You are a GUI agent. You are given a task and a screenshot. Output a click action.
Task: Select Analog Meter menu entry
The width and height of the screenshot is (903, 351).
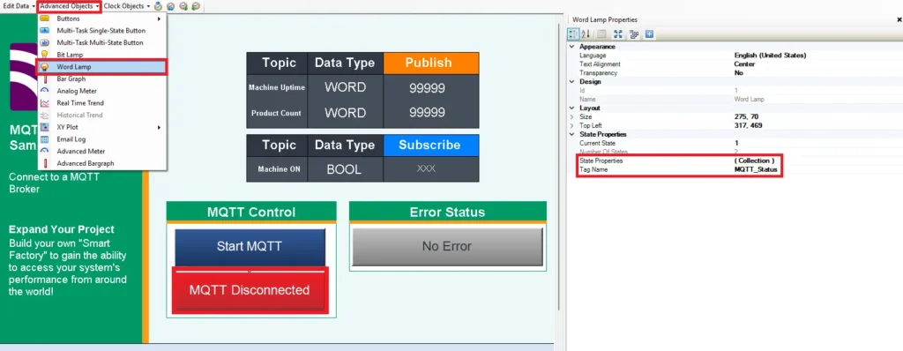tap(102, 91)
